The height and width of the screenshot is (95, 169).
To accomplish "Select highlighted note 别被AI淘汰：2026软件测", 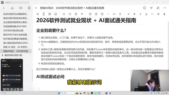I will (16, 51).
